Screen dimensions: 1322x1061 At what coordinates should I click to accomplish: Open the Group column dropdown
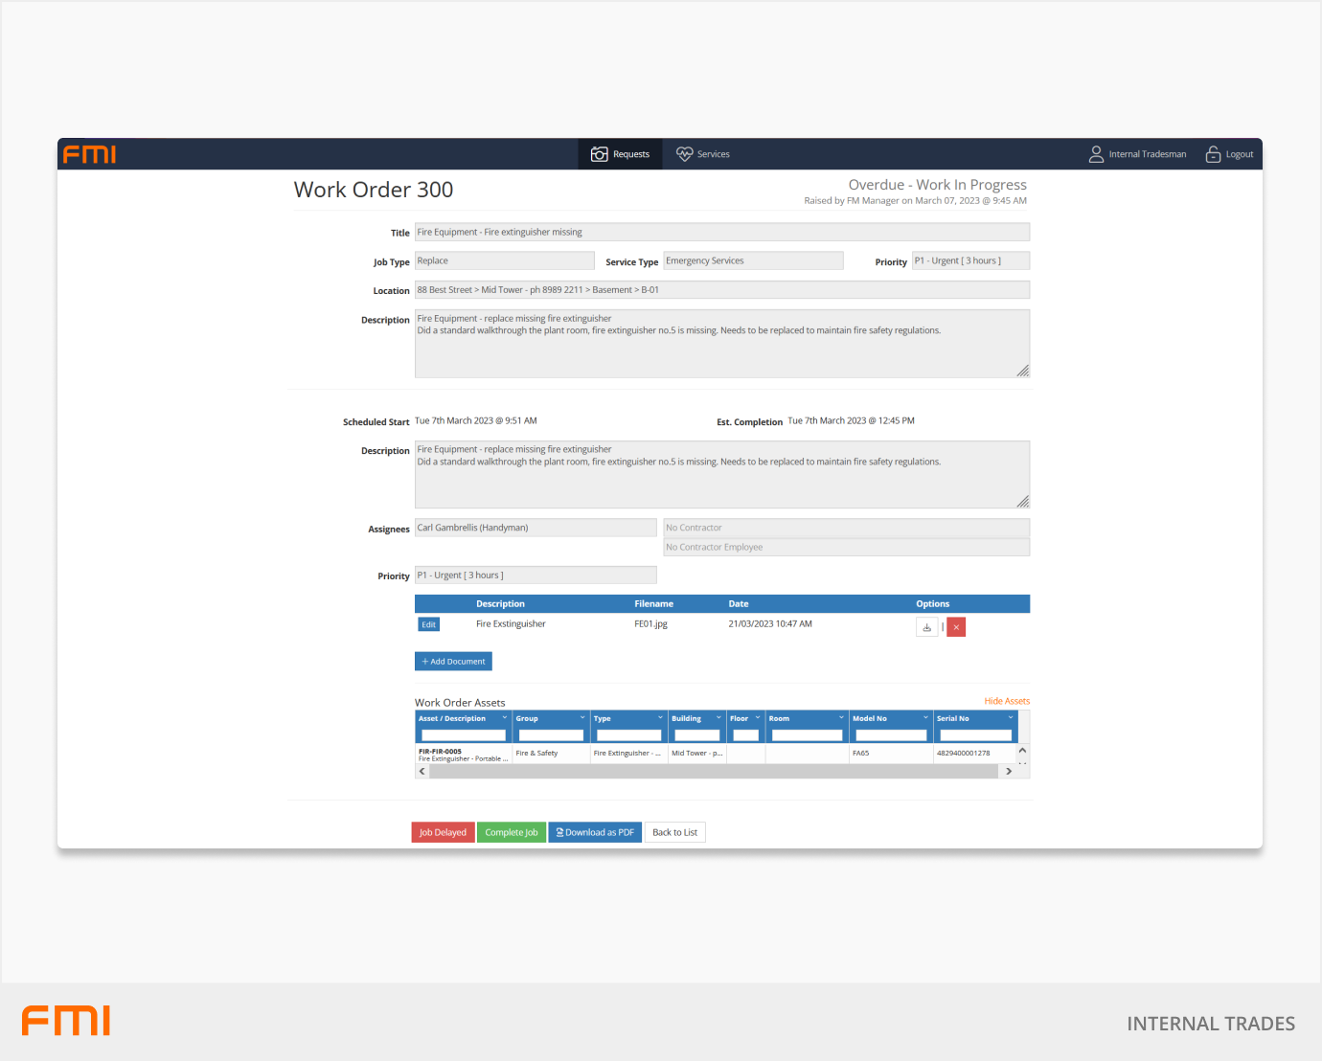point(581,718)
